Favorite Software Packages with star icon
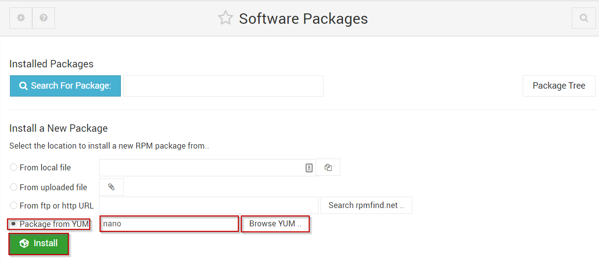This screenshot has height=266, width=599. coord(225,18)
